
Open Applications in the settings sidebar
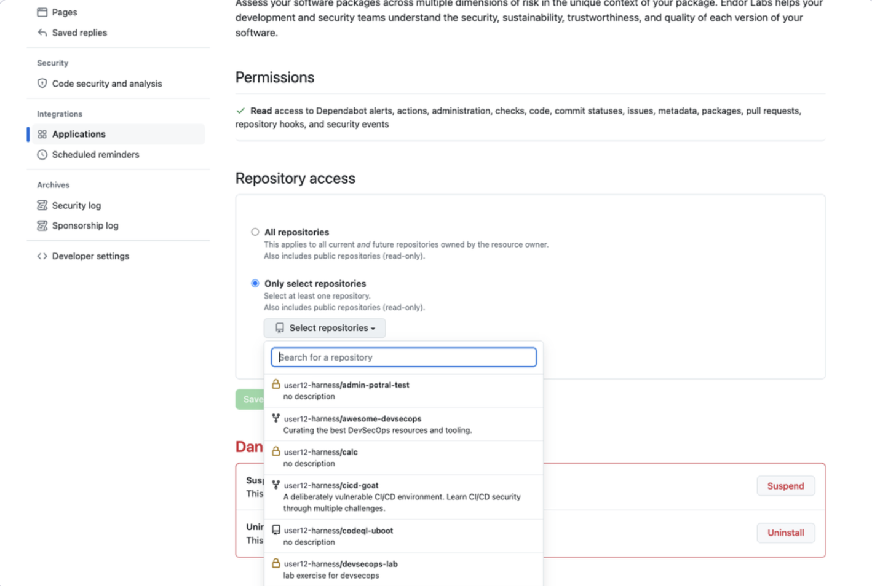click(x=79, y=134)
